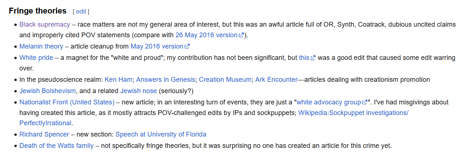Click external link icon after May 2016 version
The image size is (473, 161).
click(188, 46)
